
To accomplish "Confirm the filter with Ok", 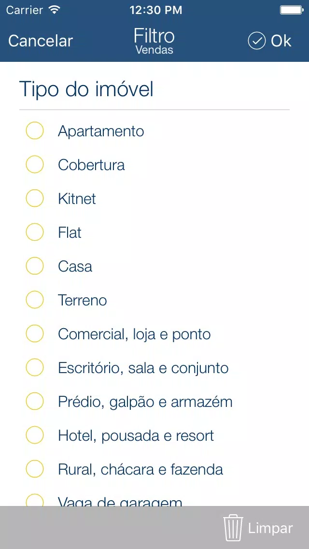I will (x=281, y=41).
